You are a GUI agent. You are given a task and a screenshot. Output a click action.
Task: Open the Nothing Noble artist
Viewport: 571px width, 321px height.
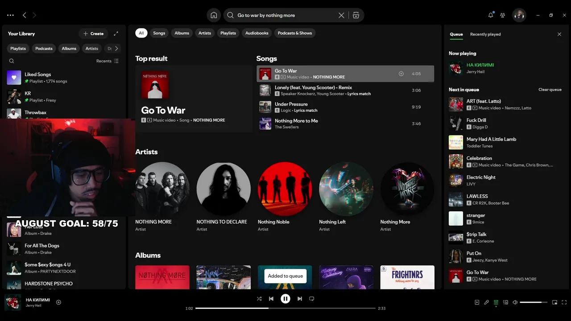[x=285, y=198]
